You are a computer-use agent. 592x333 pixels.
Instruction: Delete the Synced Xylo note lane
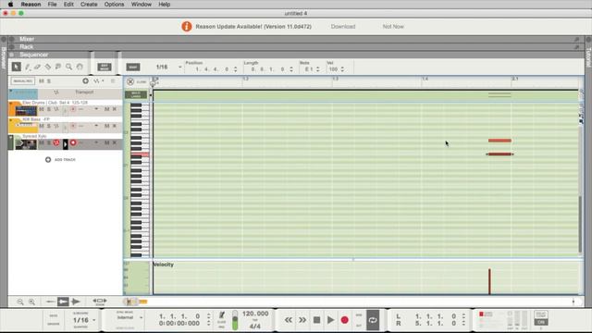115,142
